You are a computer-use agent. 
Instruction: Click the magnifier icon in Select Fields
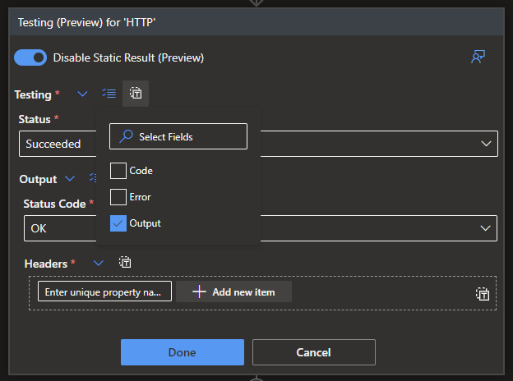click(126, 136)
